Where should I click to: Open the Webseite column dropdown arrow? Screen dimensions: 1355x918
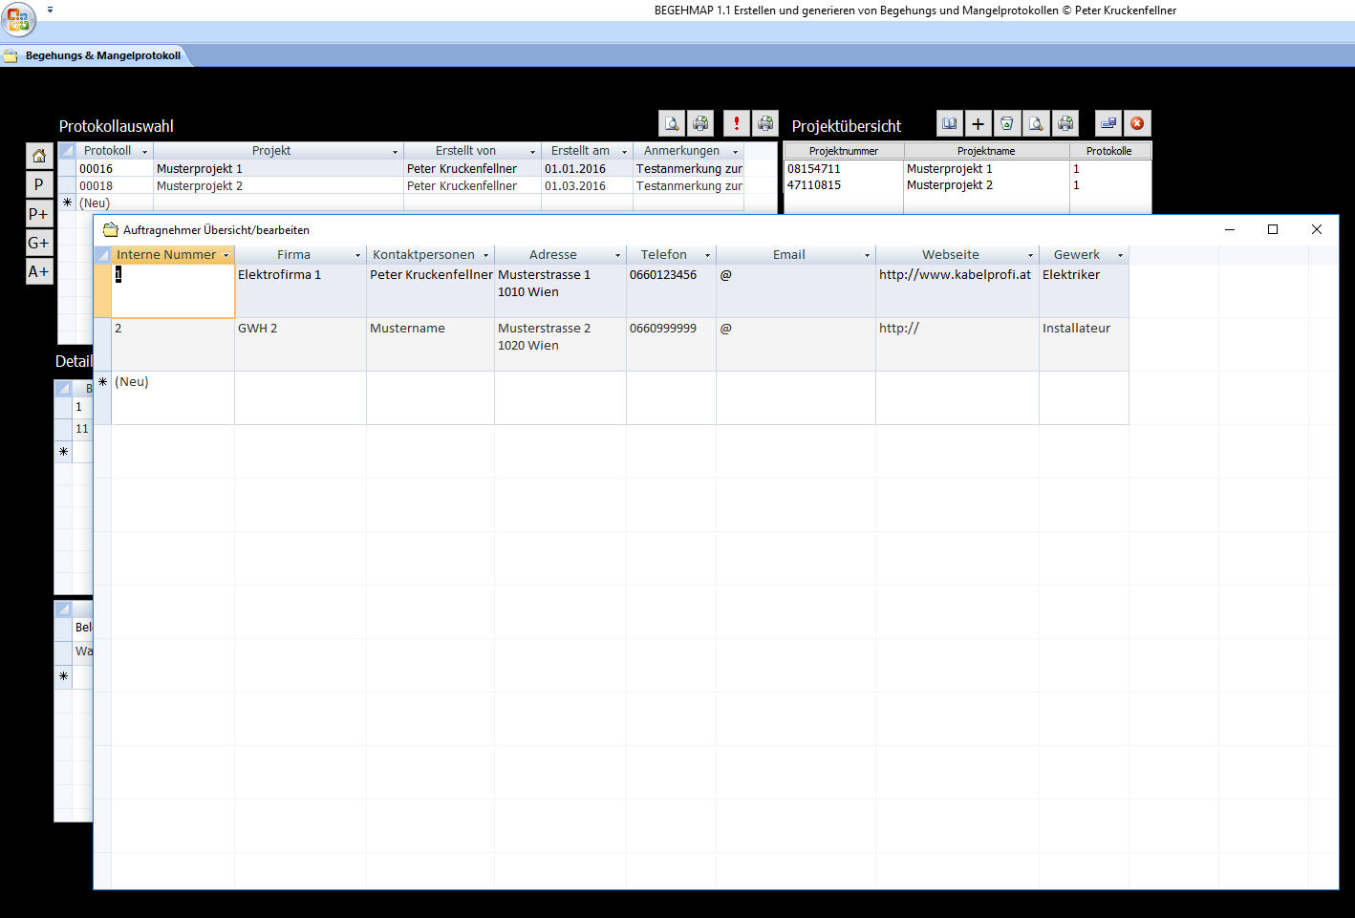pyautogui.click(x=1031, y=255)
